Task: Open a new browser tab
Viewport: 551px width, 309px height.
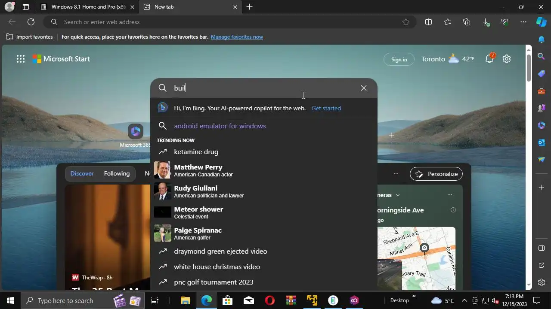Action: 249,7
